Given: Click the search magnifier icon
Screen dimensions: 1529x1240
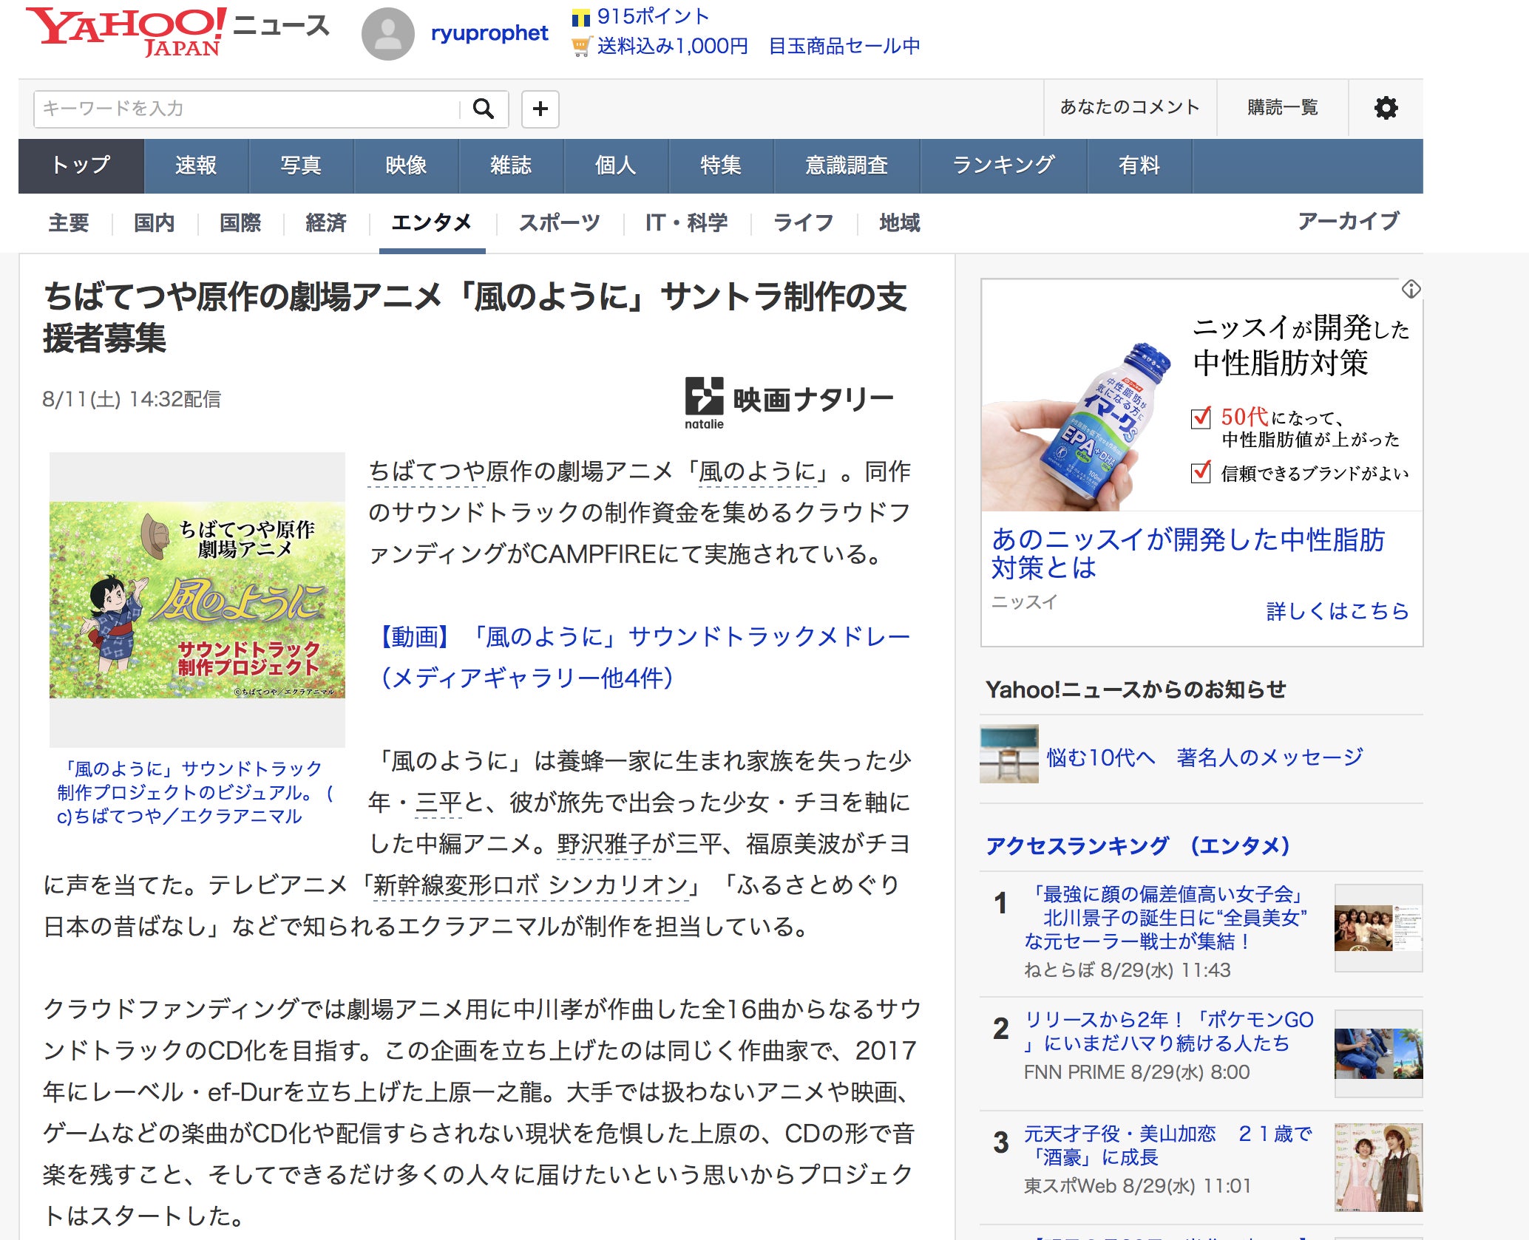Looking at the screenshot, I should coord(484,109).
